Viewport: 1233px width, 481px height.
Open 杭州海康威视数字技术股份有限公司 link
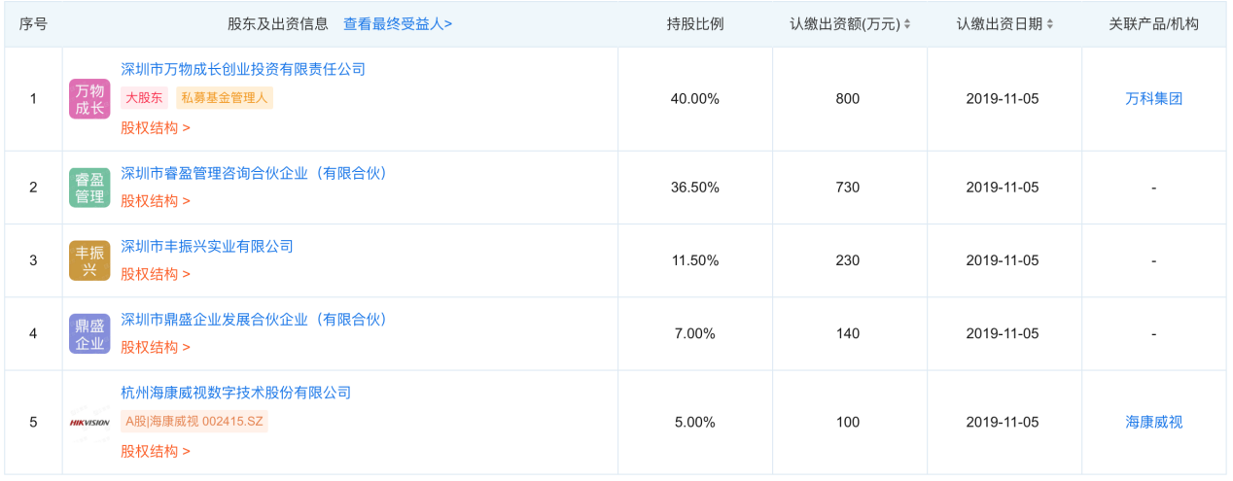pos(236,393)
